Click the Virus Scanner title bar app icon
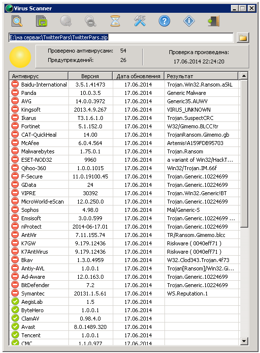The image size is (260, 353). click(9, 8)
